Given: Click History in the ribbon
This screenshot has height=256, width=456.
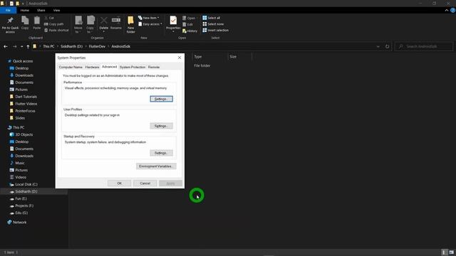Looking at the screenshot, I should pos(190,31).
